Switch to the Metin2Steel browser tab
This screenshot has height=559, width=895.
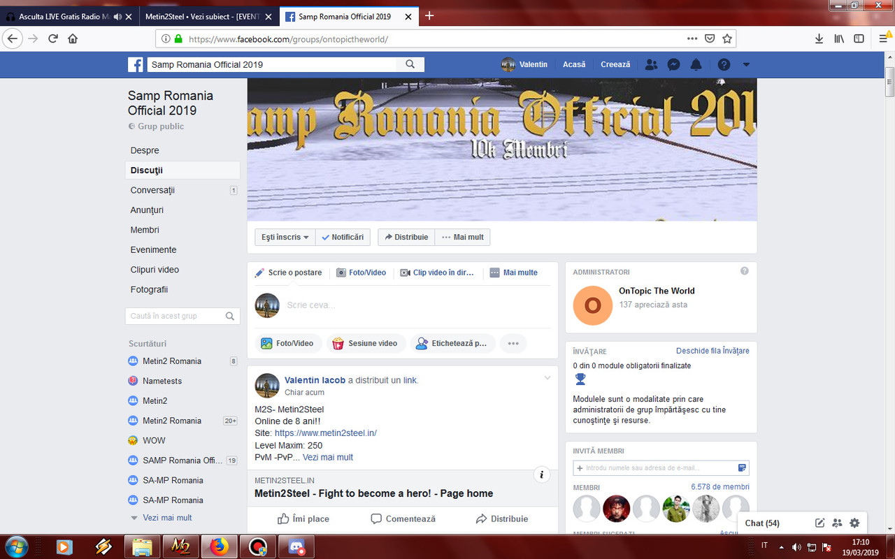pyautogui.click(x=203, y=16)
